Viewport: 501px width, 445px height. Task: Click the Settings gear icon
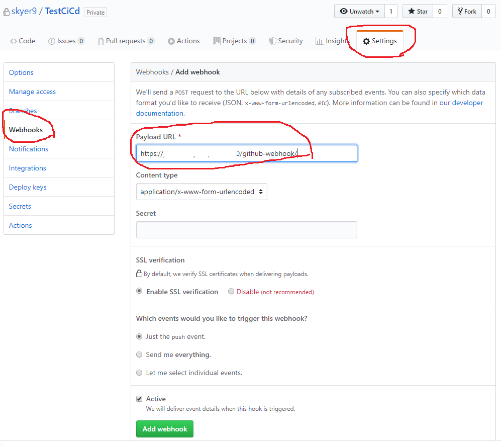coord(366,41)
